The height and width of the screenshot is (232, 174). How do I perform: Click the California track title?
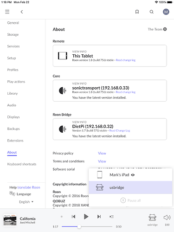[x=27, y=219]
